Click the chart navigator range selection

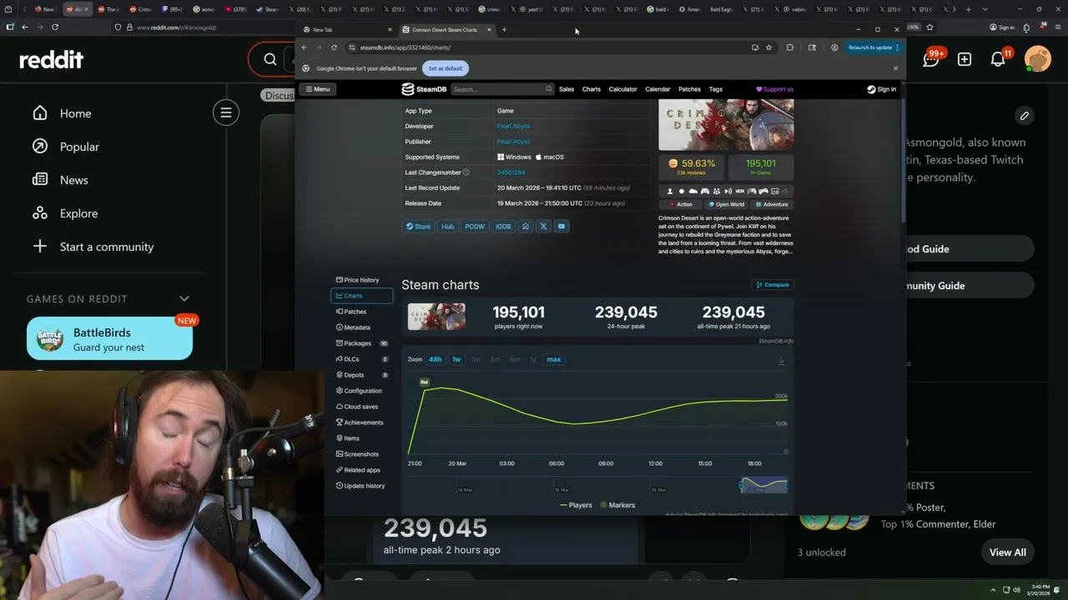[763, 485]
